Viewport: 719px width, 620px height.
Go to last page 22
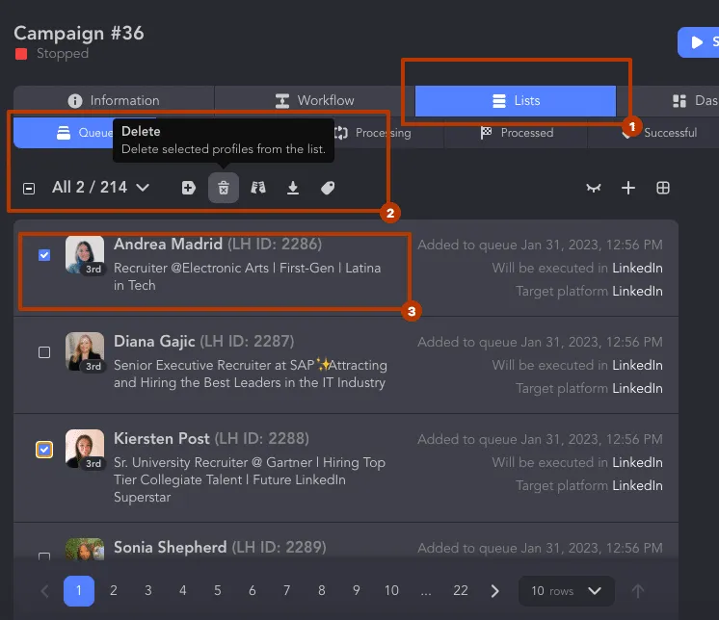click(x=461, y=591)
